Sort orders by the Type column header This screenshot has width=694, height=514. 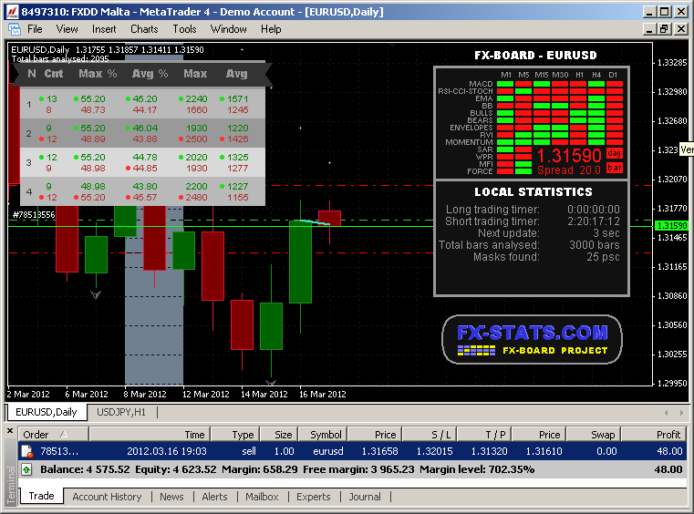click(235, 435)
